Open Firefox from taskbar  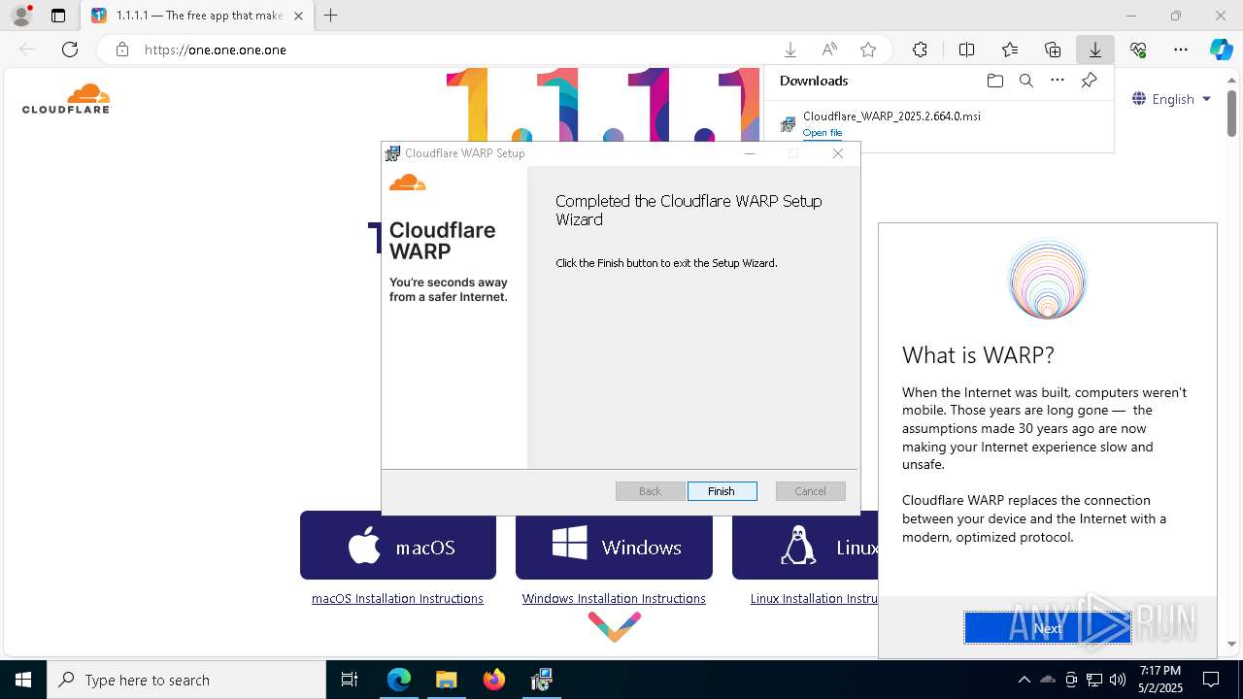[x=493, y=680]
